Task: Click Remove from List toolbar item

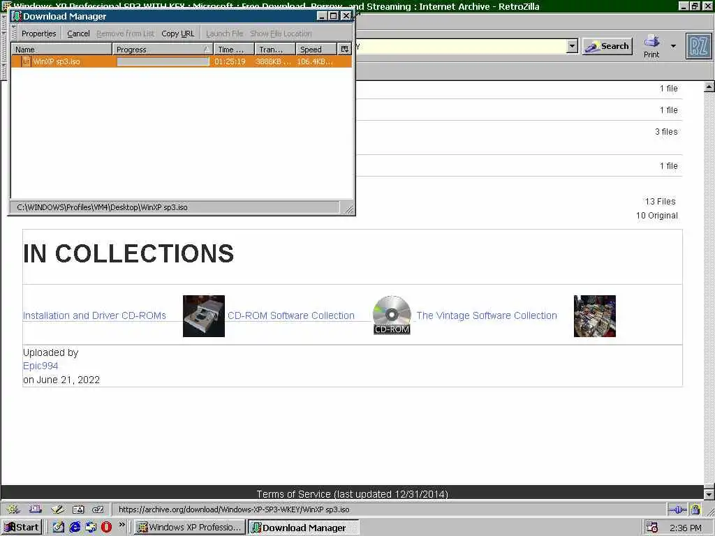Action: click(126, 33)
